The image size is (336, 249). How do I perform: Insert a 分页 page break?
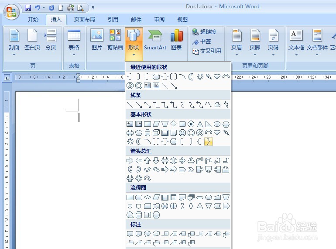51,40
